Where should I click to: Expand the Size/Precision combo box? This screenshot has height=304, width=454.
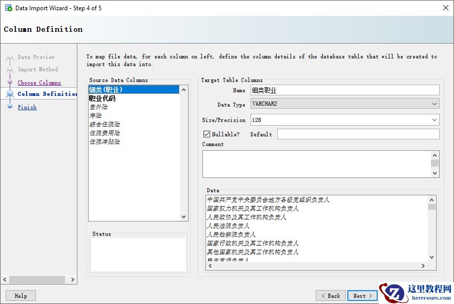[435, 120]
